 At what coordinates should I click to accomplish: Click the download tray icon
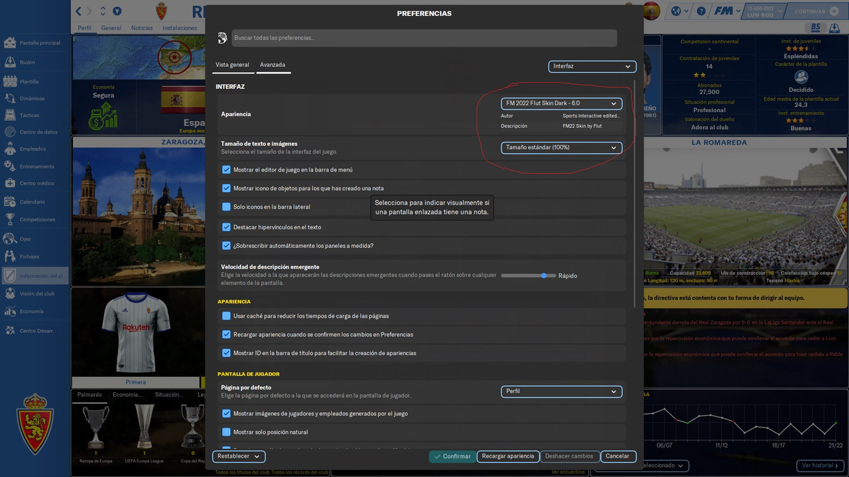tap(835, 27)
